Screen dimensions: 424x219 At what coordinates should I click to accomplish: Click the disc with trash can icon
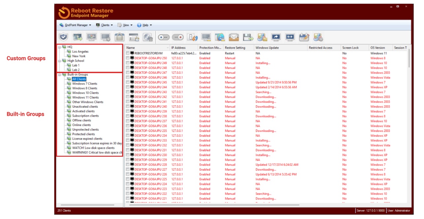click(x=148, y=37)
